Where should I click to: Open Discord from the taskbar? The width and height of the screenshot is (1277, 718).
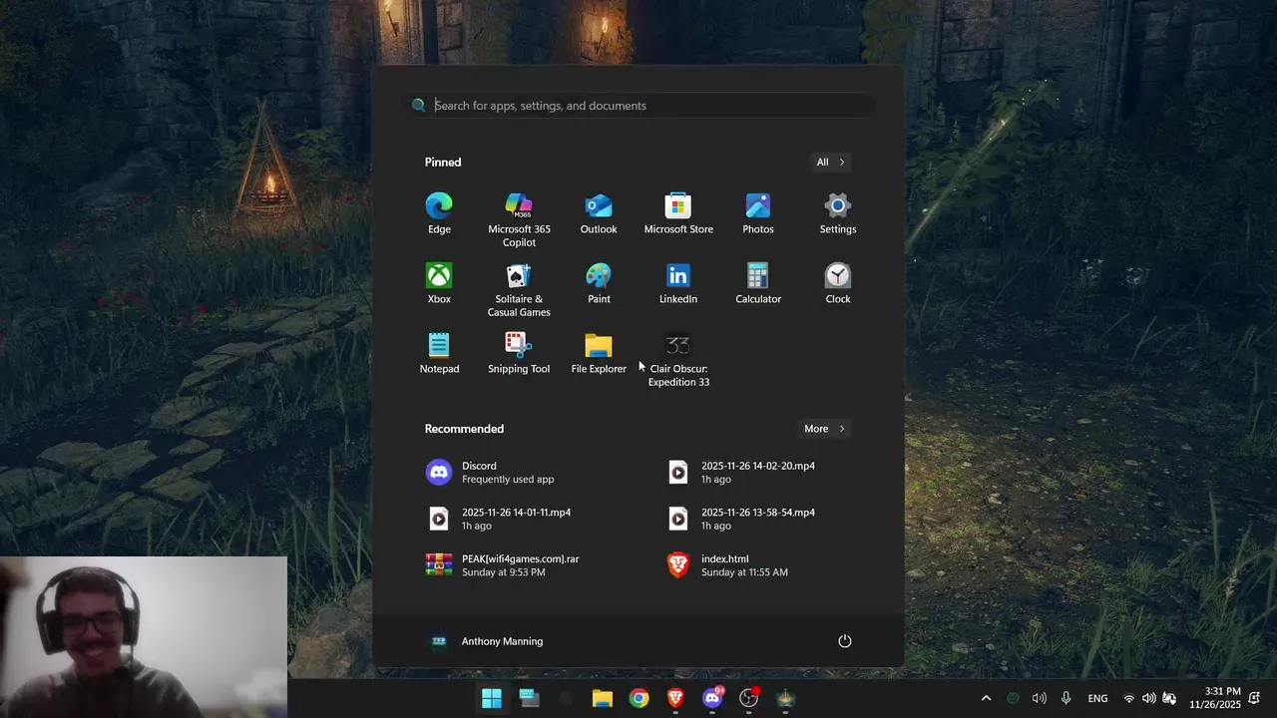pos(712,698)
